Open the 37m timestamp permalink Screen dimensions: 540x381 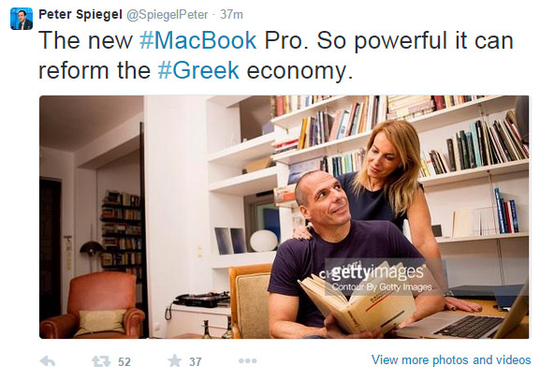231,14
